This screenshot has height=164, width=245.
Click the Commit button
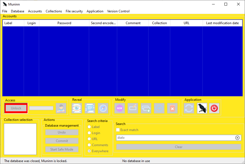click(x=62, y=141)
